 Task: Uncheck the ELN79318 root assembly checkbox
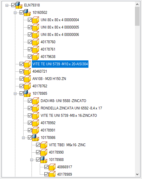pyautogui.click(x=13, y=5)
